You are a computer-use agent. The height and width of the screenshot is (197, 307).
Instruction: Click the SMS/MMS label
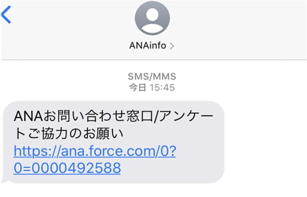[x=152, y=76]
